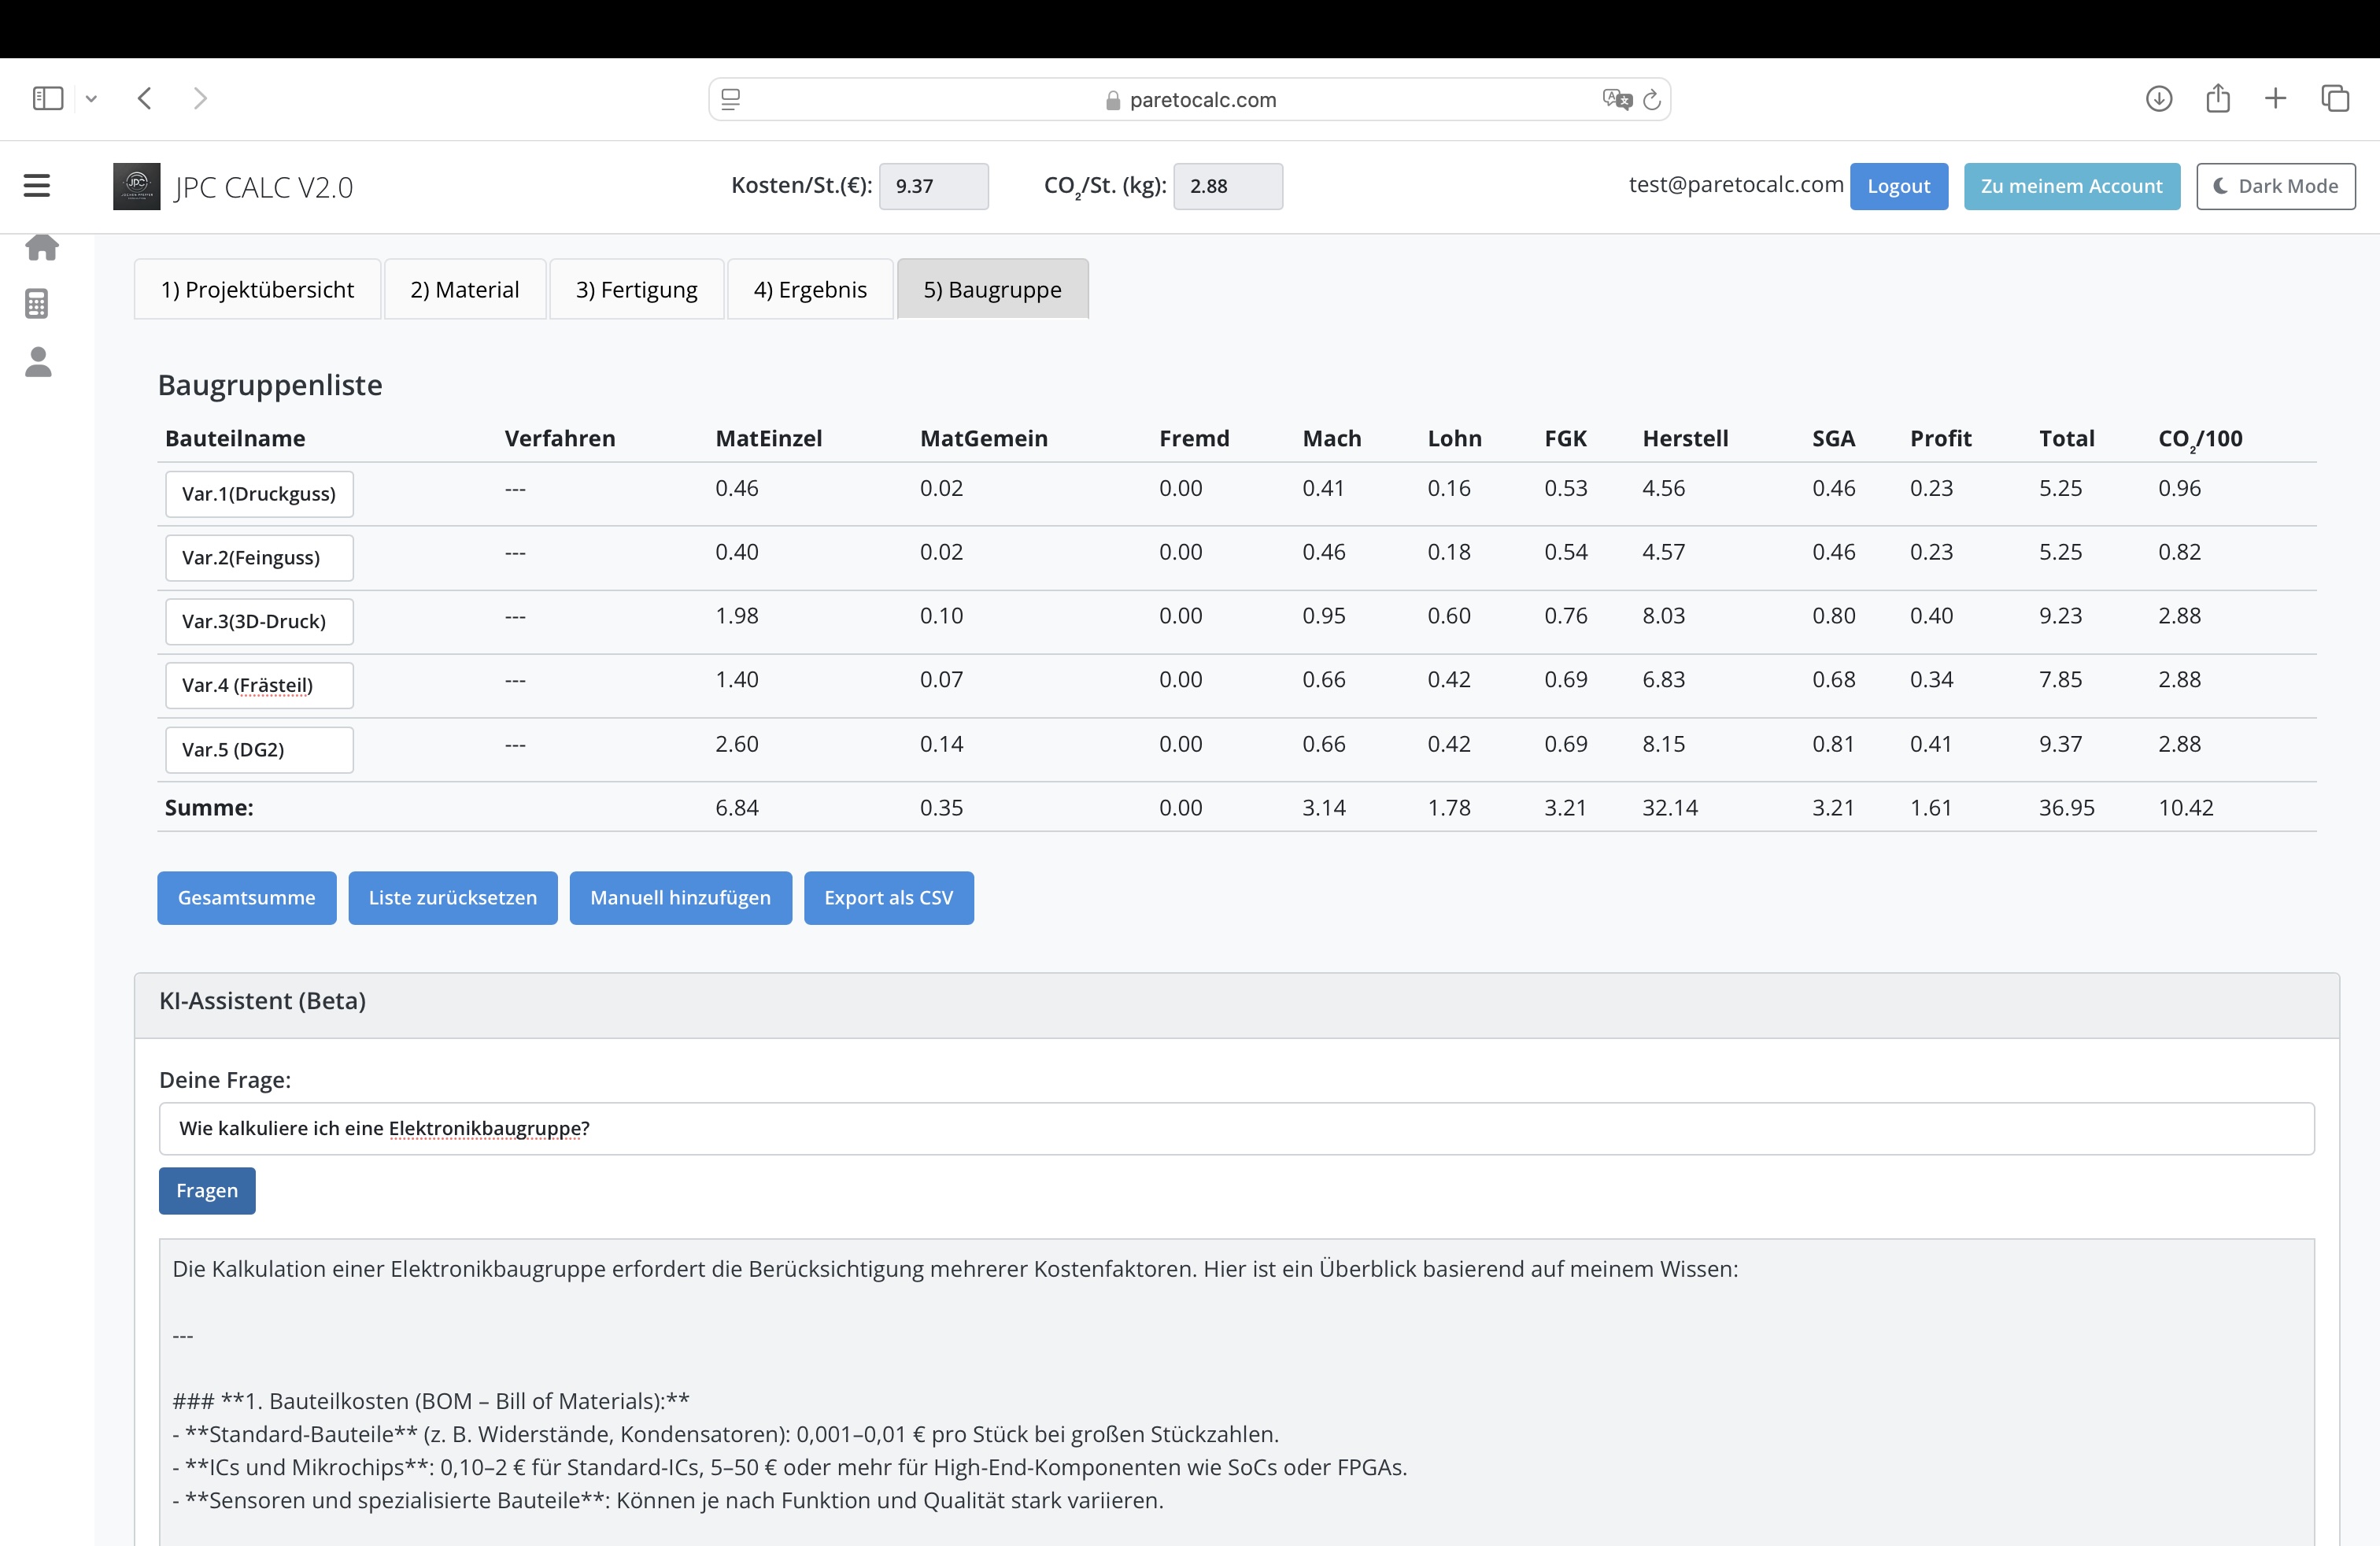Click Total value 7.85 in Var.4 row
The height and width of the screenshot is (1546, 2380).
pyautogui.click(x=2060, y=679)
